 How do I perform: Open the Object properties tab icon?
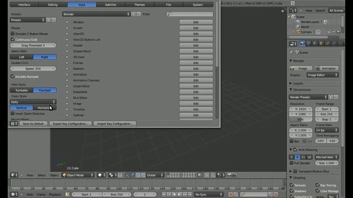[321, 43]
